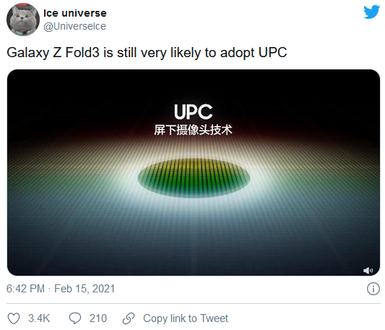The width and height of the screenshot is (385, 330).
Task: Click the 3.4K likes count
Action: click(x=39, y=318)
